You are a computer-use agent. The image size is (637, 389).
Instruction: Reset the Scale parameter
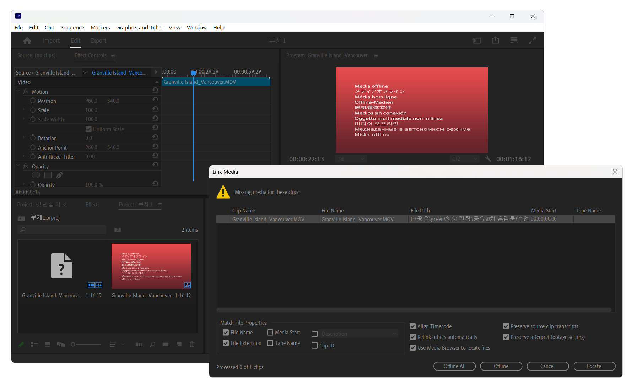(155, 109)
